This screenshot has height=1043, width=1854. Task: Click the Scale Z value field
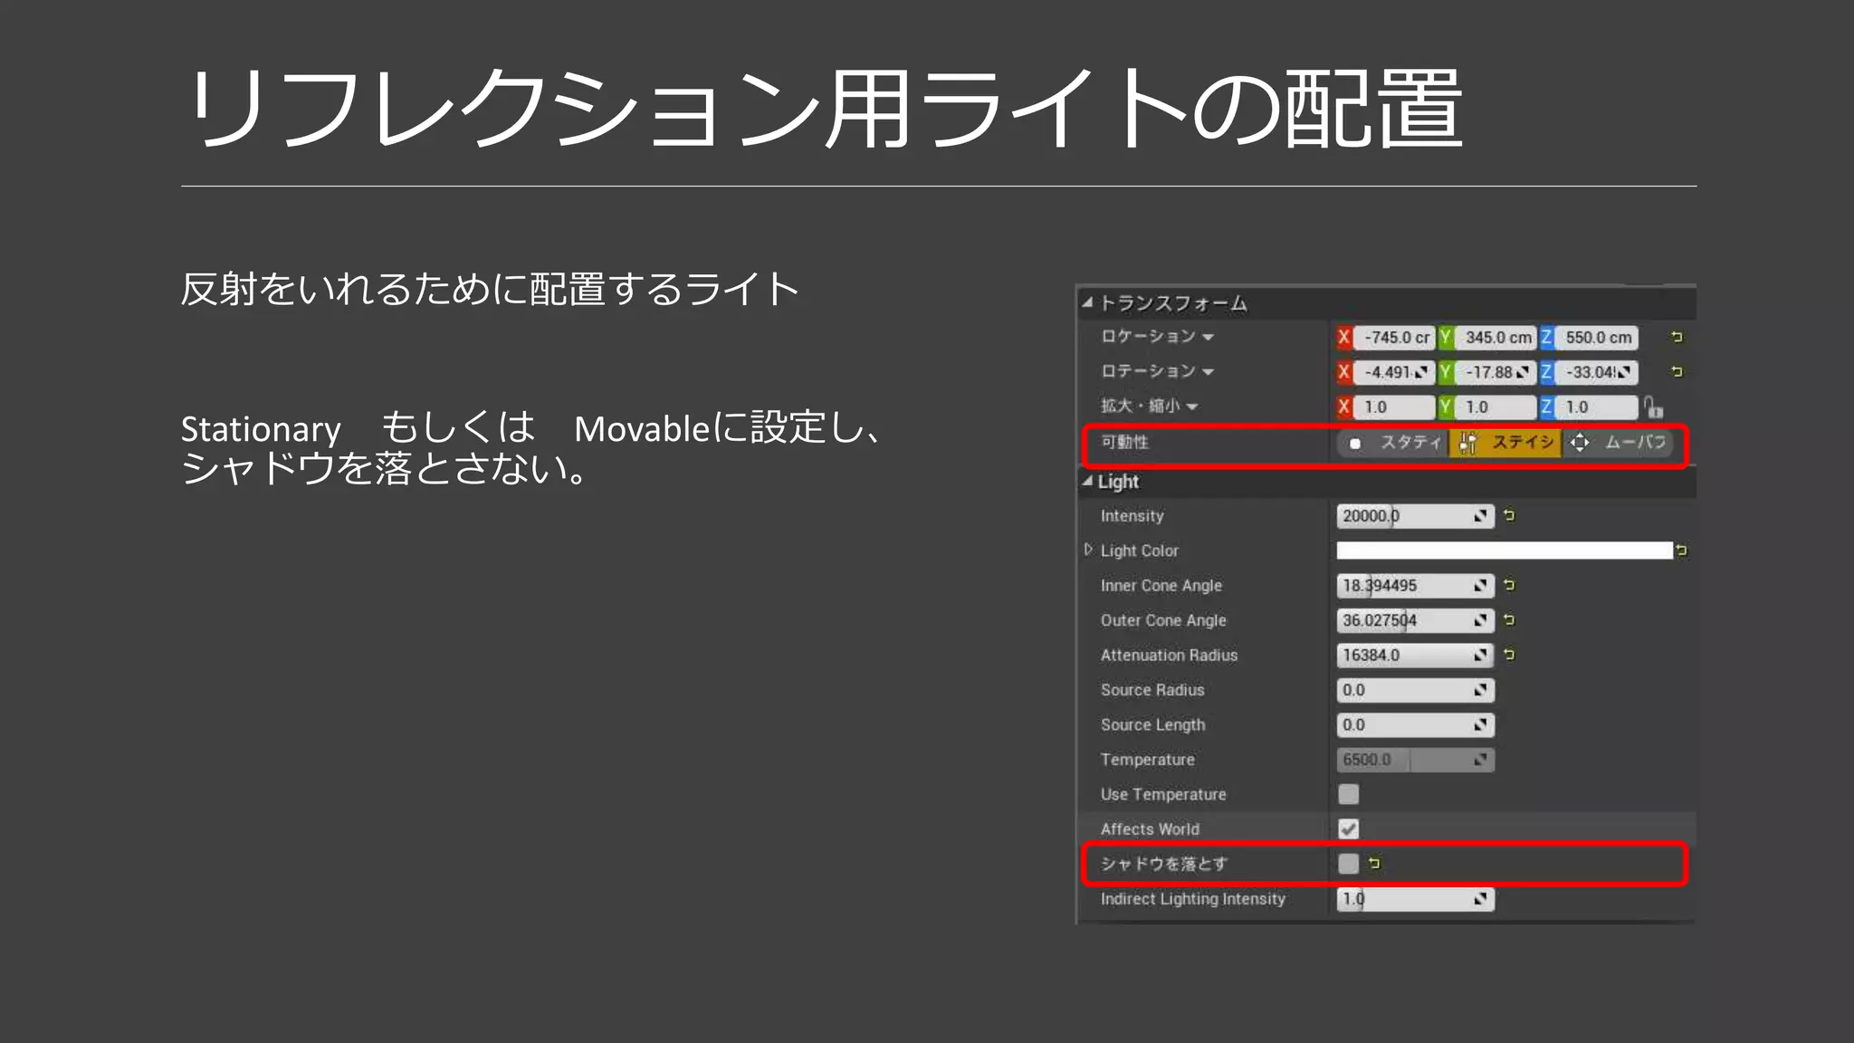(1597, 407)
